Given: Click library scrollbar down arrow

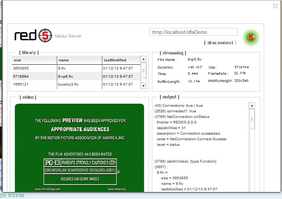Looking at the screenshot, I should click(x=143, y=86).
